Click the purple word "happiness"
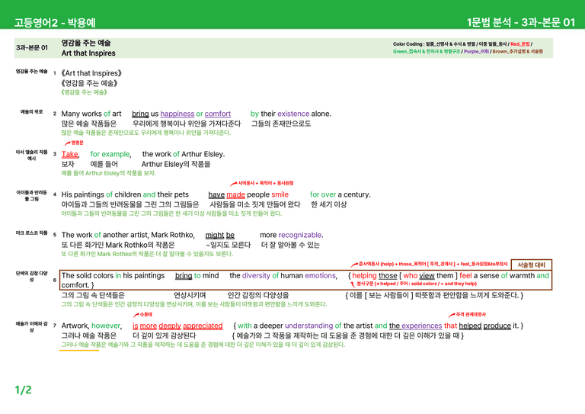The width and height of the screenshot is (585, 414). point(177,114)
